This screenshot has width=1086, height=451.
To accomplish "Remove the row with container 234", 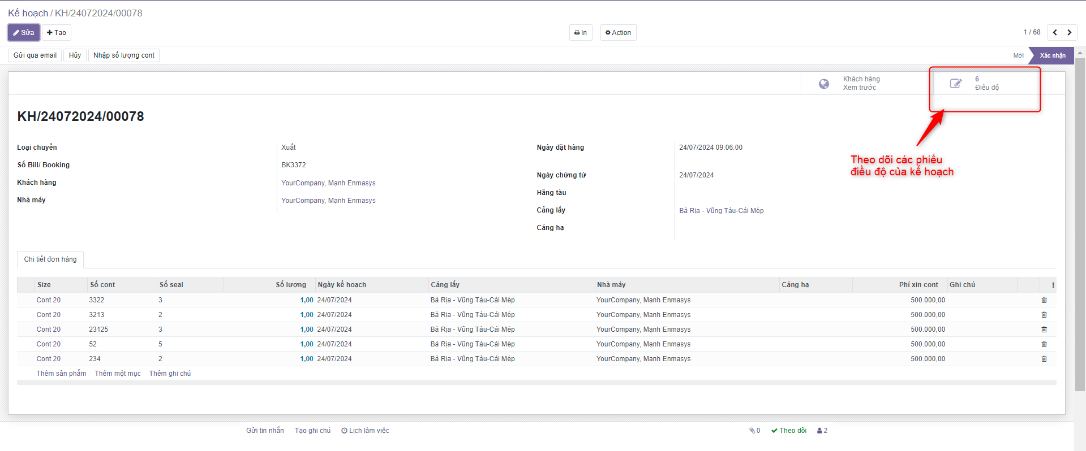I will [x=1044, y=359].
